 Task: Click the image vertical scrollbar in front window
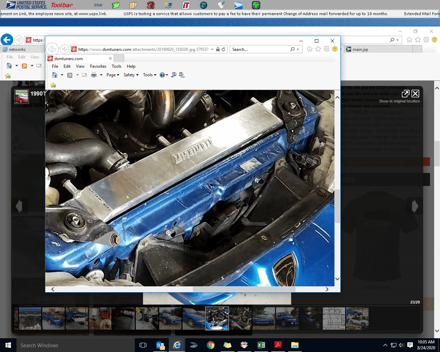(337, 206)
